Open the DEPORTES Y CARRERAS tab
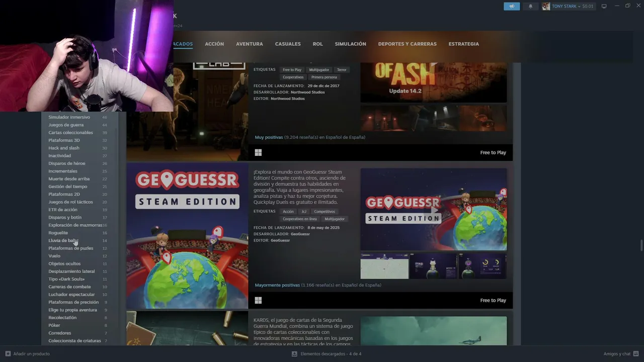644x362 pixels. click(x=408, y=44)
